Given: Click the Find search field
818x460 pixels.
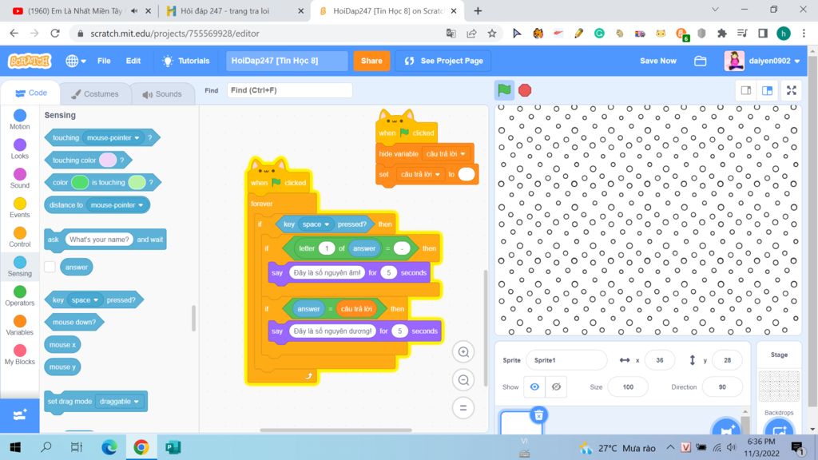Looking at the screenshot, I should pyautogui.click(x=289, y=90).
